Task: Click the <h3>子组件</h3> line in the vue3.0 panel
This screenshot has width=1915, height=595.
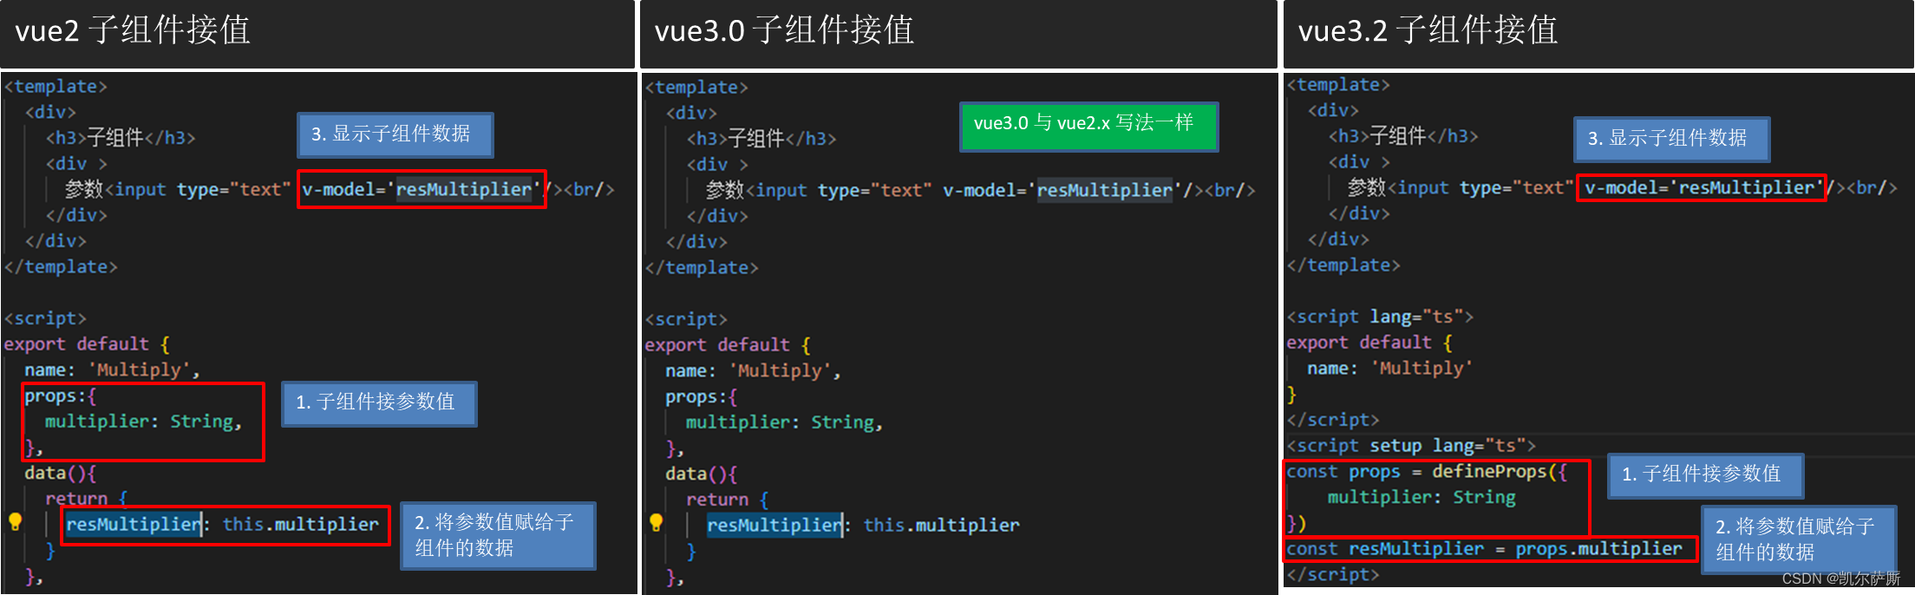Action: point(761,138)
